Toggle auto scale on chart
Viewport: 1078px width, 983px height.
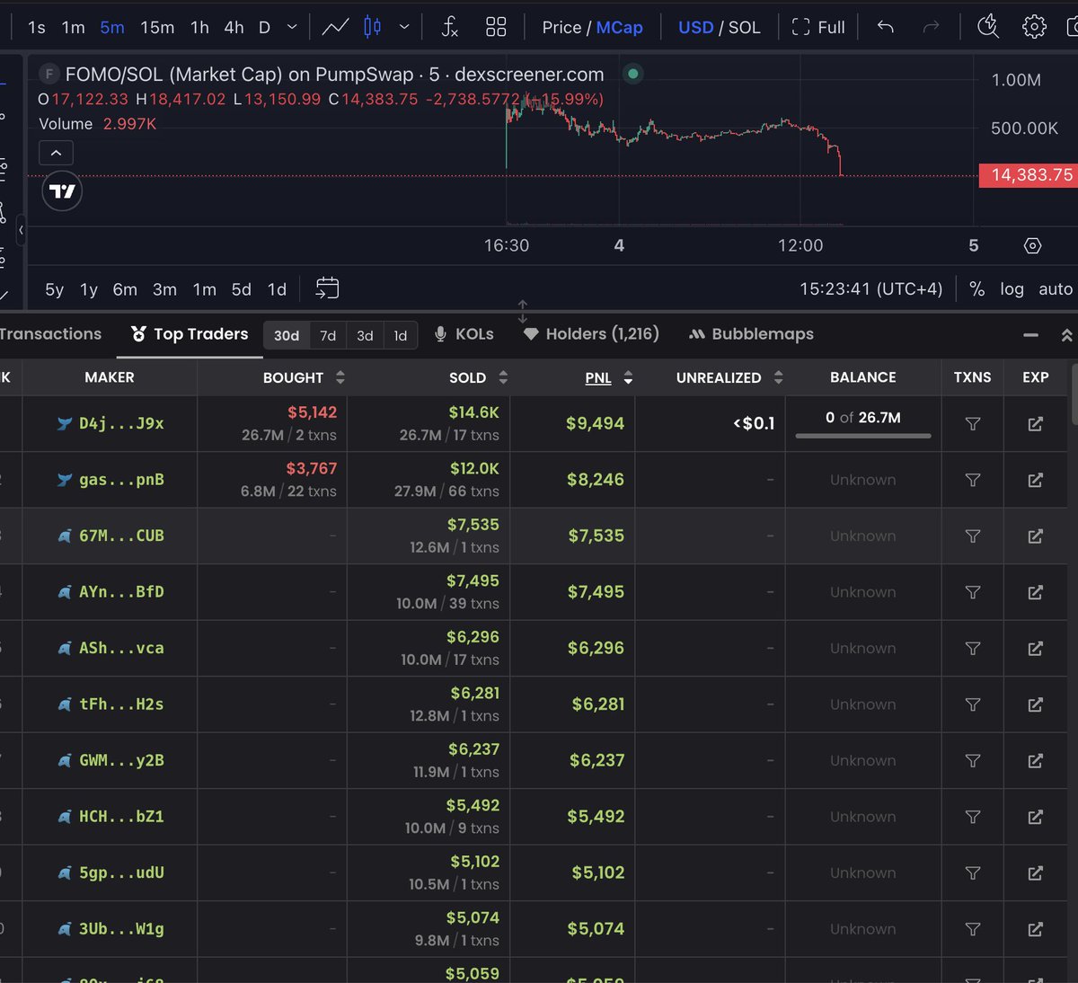tap(1056, 288)
